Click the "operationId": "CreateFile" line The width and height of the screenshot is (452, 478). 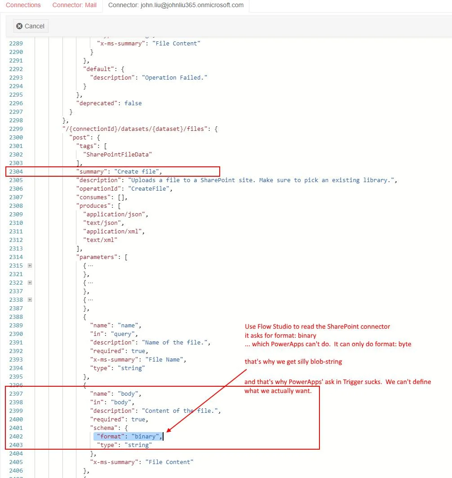(x=124, y=189)
